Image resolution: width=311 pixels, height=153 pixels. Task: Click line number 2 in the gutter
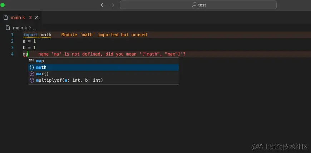12,41
